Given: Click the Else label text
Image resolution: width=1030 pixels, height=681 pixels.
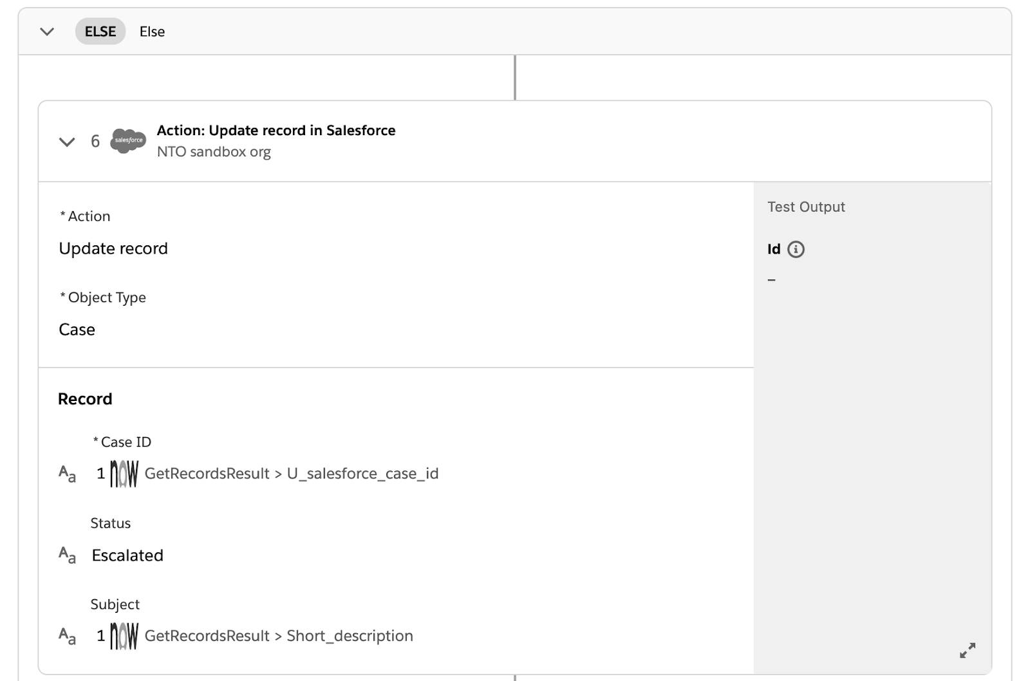Looking at the screenshot, I should (152, 32).
